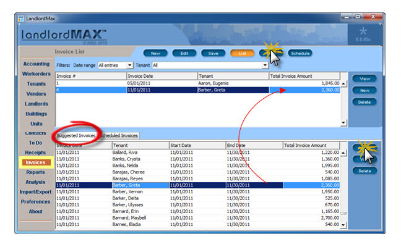Open the Accounting section in sidebar
This screenshot has width=401, height=247.
(37, 64)
